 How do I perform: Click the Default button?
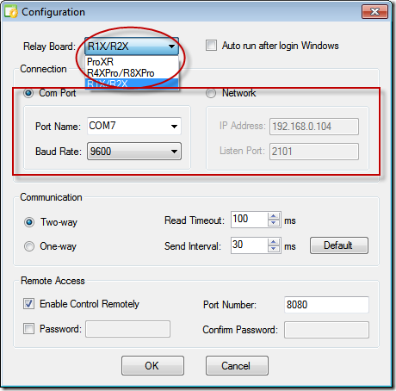click(339, 245)
